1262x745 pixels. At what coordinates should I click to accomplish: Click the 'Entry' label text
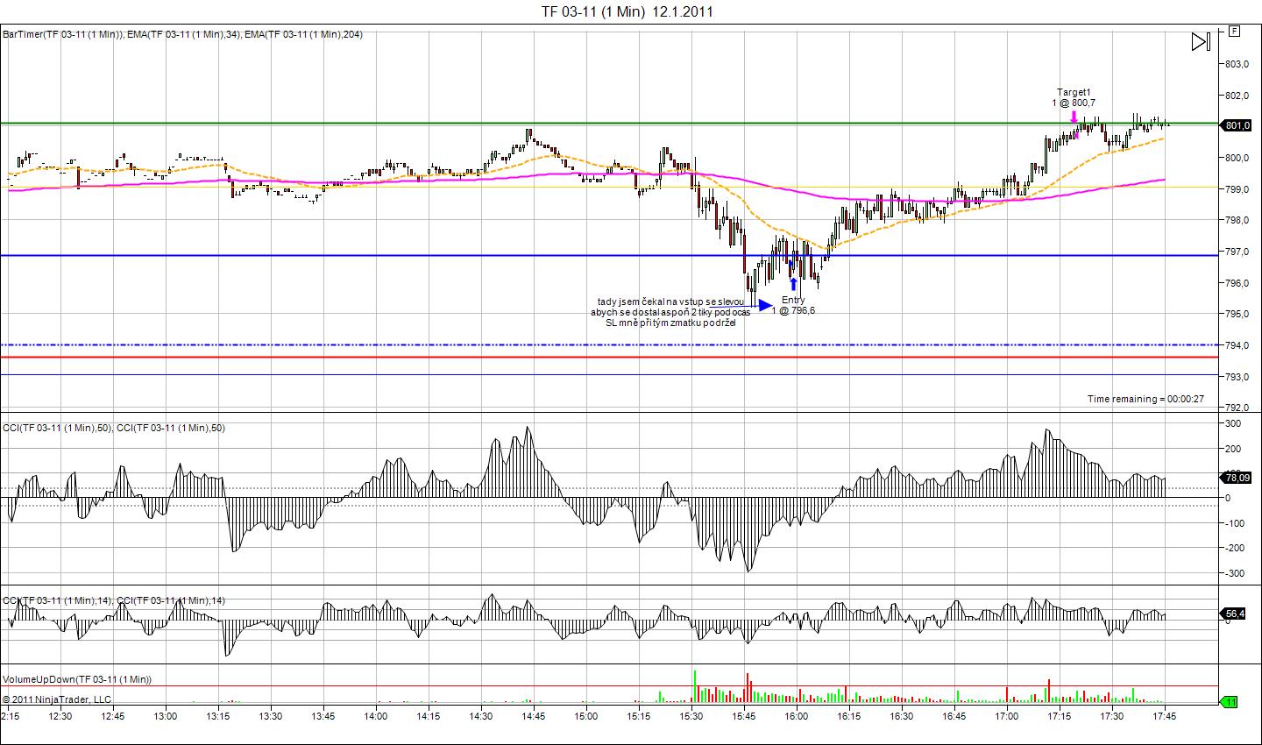793,300
